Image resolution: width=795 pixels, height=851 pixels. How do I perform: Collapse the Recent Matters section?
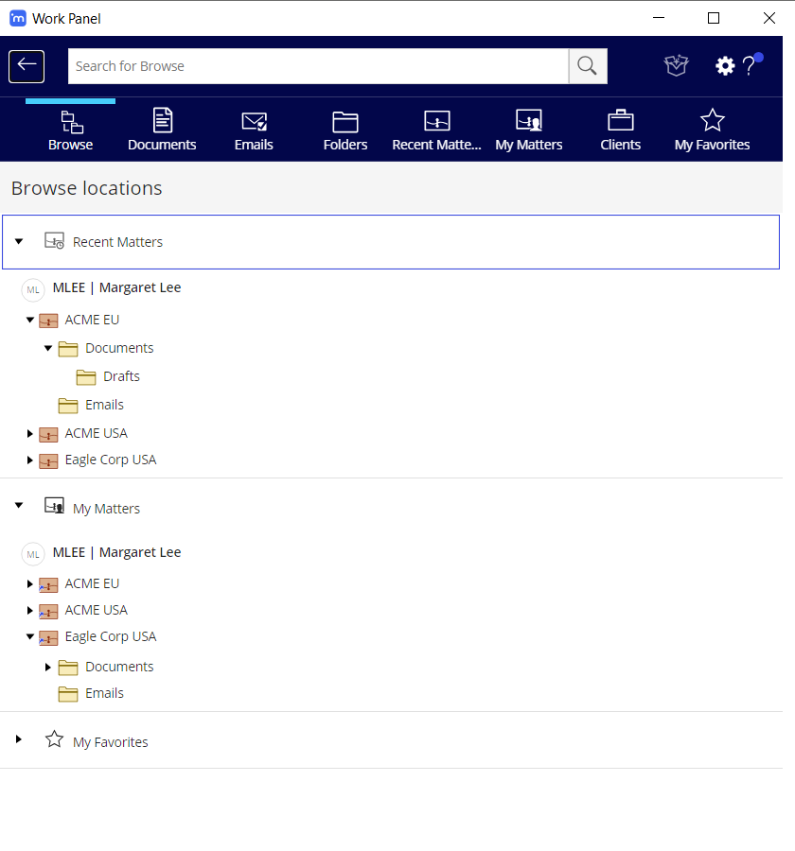(x=19, y=242)
